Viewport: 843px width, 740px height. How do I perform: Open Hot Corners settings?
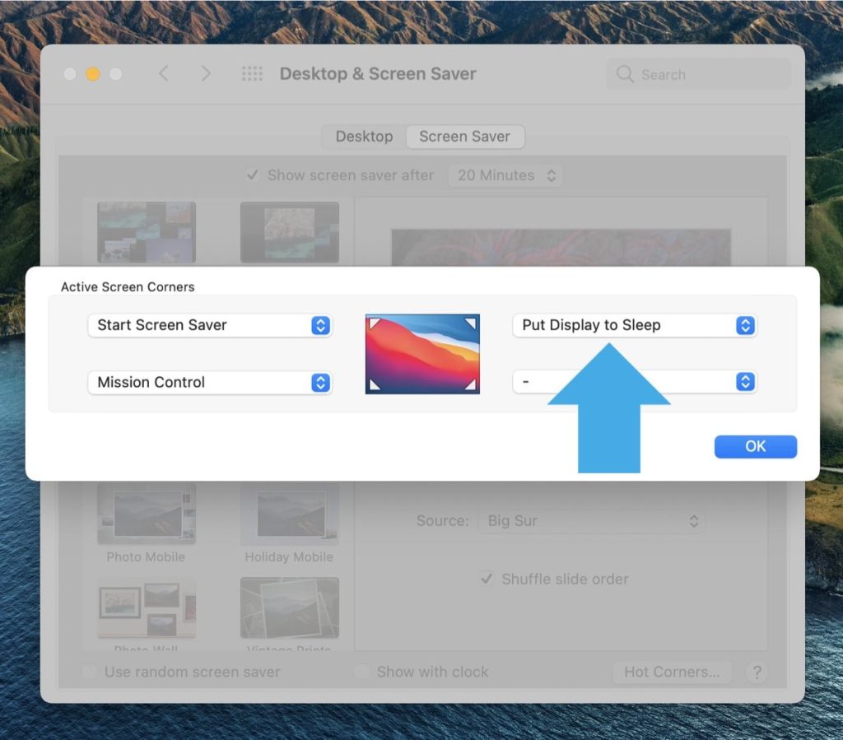pos(672,672)
